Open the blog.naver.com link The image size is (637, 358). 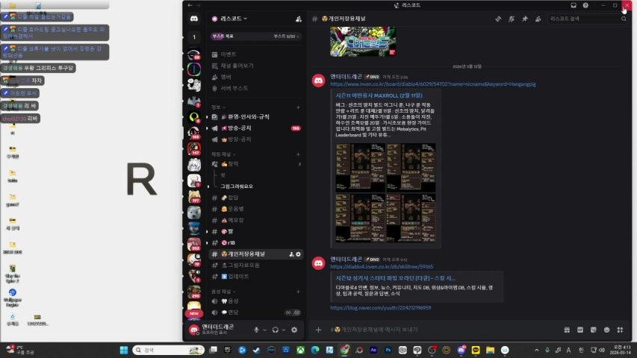381,308
